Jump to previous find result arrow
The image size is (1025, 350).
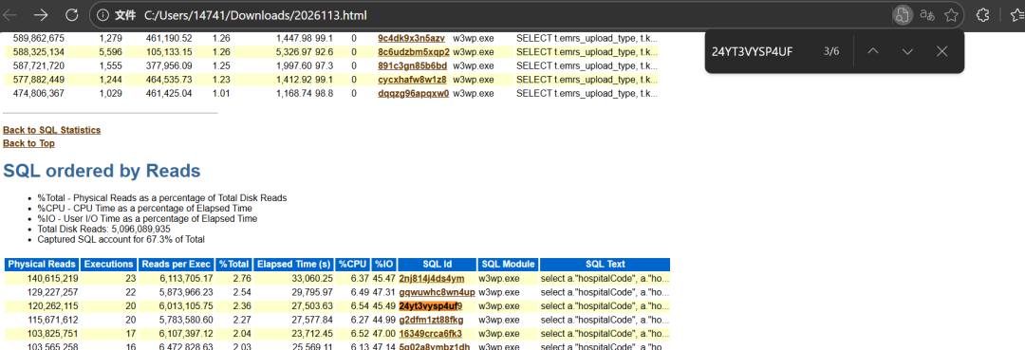[x=873, y=51]
